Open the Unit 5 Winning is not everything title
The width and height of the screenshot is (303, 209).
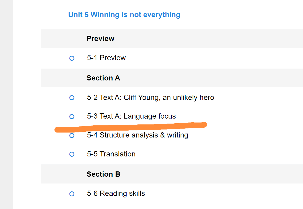[124, 15]
